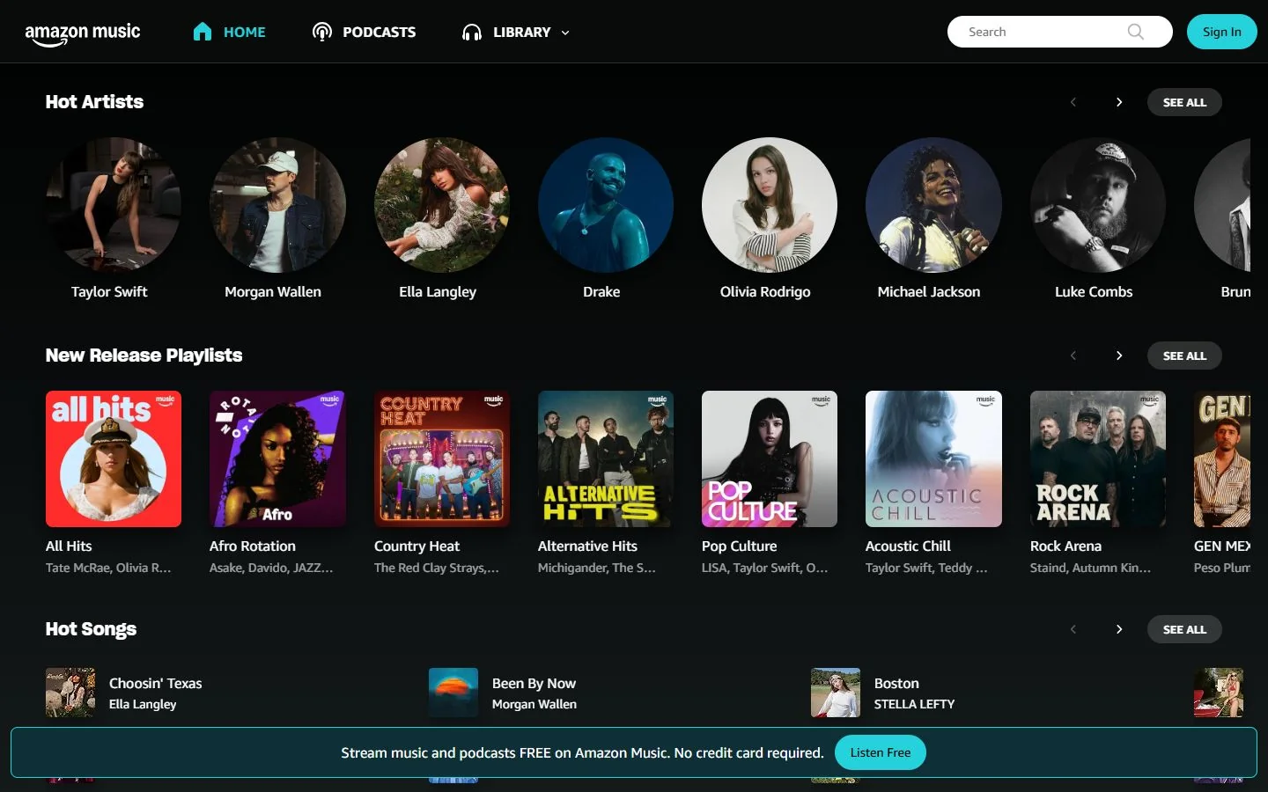The height and width of the screenshot is (792, 1268).
Task: See all Hot Artists
Action: pyautogui.click(x=1184, y=102)
